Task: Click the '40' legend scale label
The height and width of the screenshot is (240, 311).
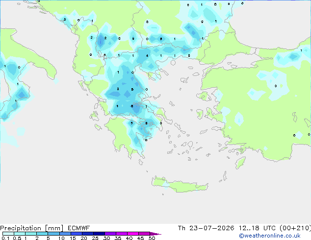Action: point(129,238)
